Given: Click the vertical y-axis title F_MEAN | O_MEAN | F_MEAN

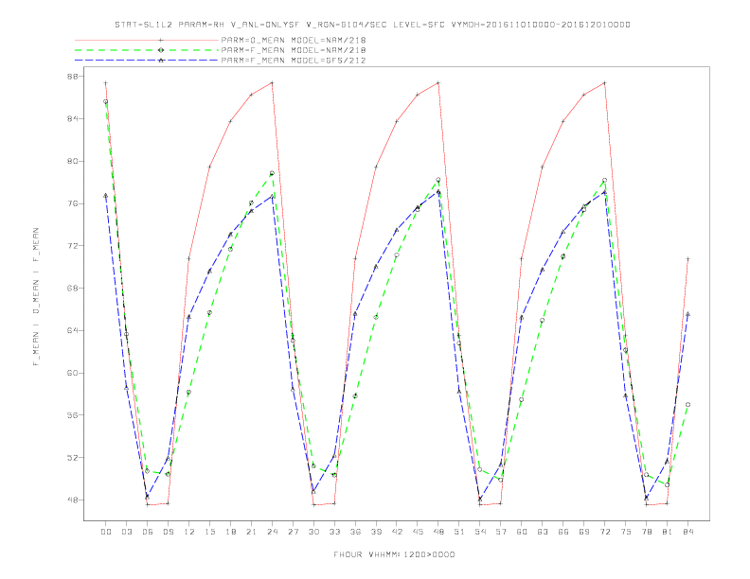Looking at the screenshot, I should [36, 297].
